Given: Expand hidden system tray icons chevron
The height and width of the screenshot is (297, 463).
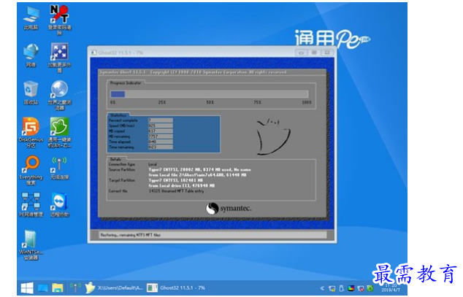Looking at the screenshot, I should [322, 288].
